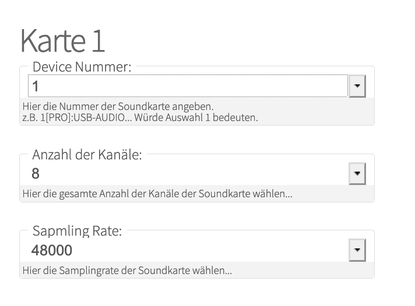Open the Device Nummer dropdown arrow
Viewport: 415px width, 306px height.
point(357,87)
